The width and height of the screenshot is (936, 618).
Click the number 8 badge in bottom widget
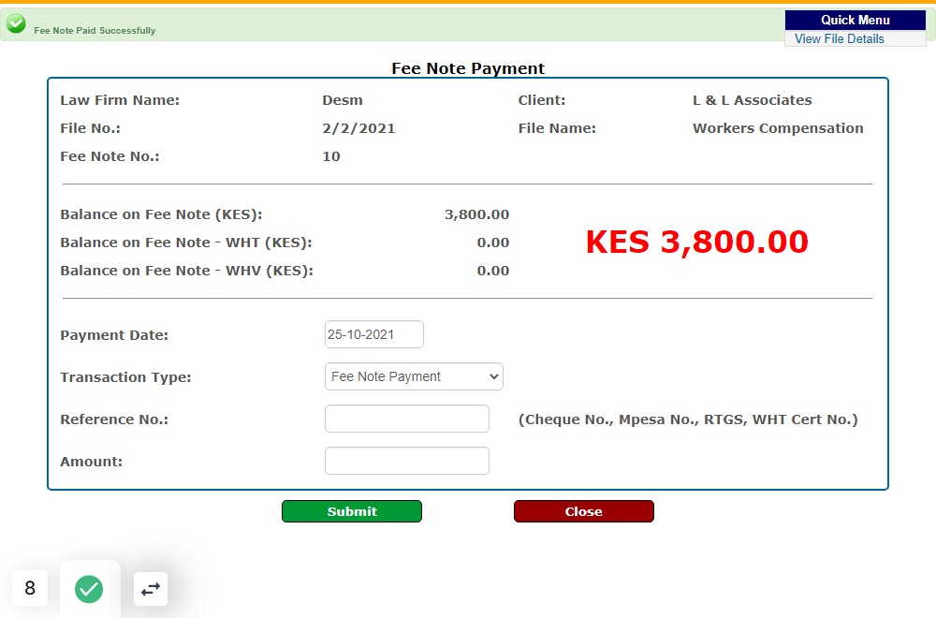click(x=30, y=588)
